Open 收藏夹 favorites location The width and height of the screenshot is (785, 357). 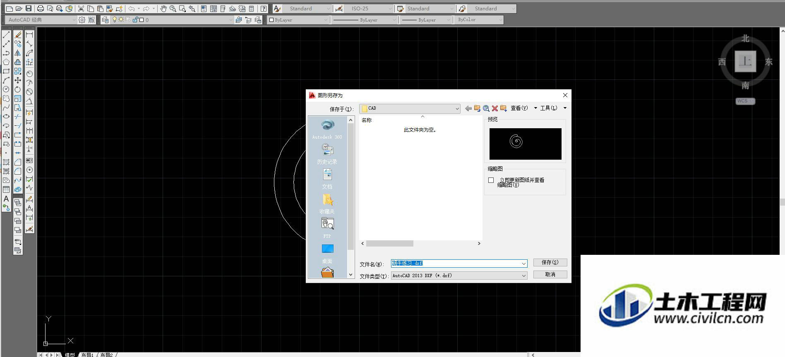click(327, 204)
